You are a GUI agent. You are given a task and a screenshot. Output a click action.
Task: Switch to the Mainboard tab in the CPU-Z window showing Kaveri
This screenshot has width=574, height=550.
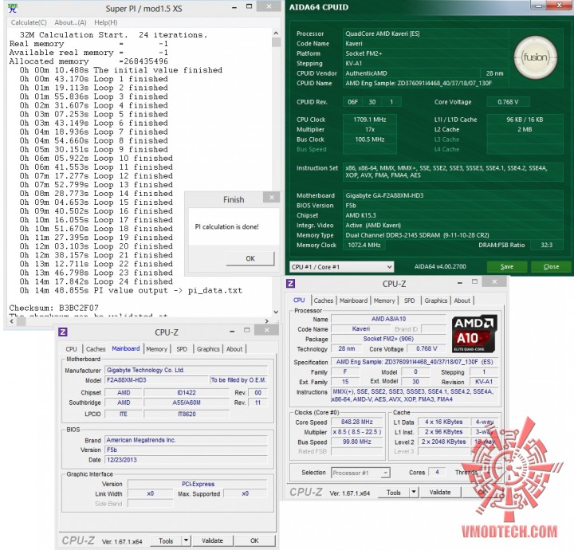tap(353, 301)
